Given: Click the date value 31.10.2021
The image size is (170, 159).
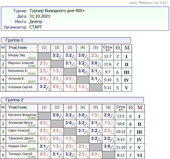Looking at the screenshot, I should click(x=40, y=16).
